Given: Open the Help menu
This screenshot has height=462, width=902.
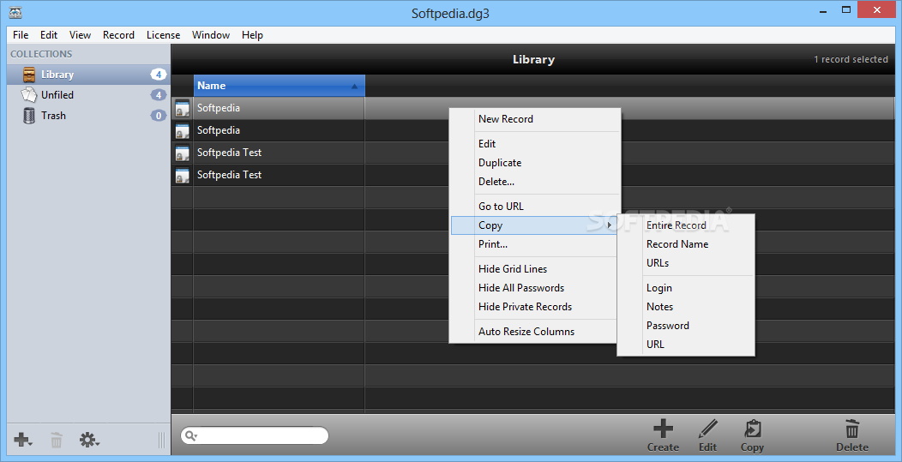Looking at the screenshot, I should [253, 35].
